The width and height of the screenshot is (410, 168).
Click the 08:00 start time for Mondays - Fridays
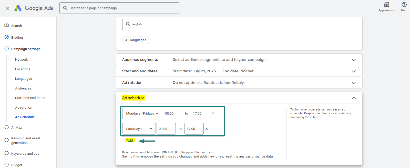[x=172, y=114]
